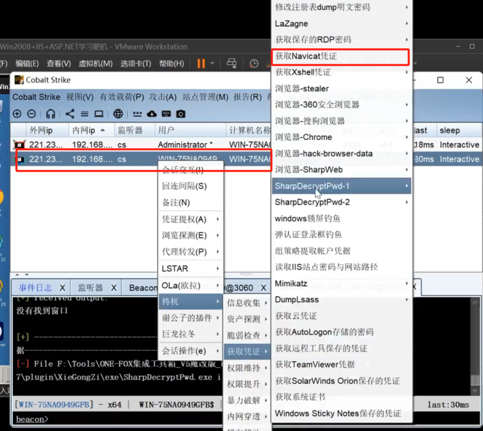Expand 谢公子的插件 submenu

pos(191,318)
